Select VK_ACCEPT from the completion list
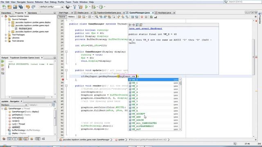The height and width of the screenshot is (147, 262). click(138, 114)
